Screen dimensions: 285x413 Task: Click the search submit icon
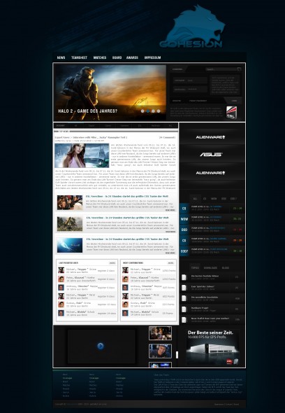pos(239,69)
